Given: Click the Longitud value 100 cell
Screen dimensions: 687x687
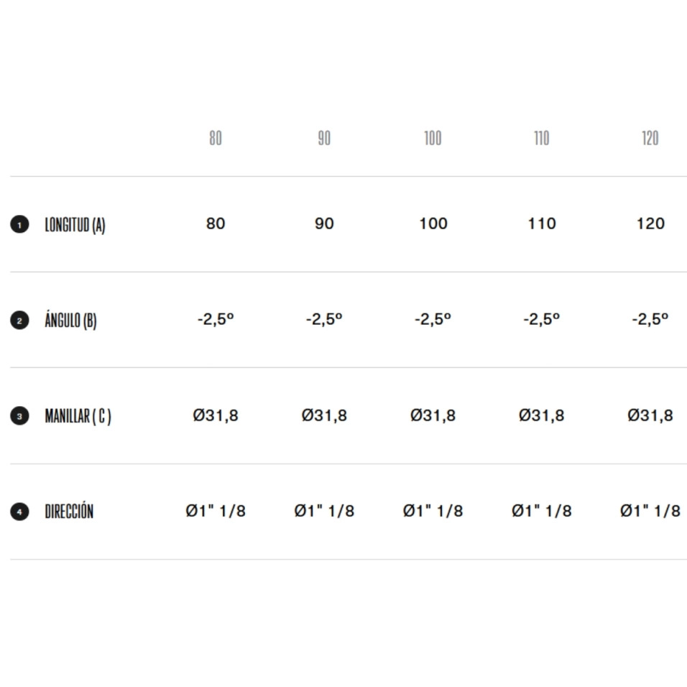Looking at the screenshot, I should [433, 223].
